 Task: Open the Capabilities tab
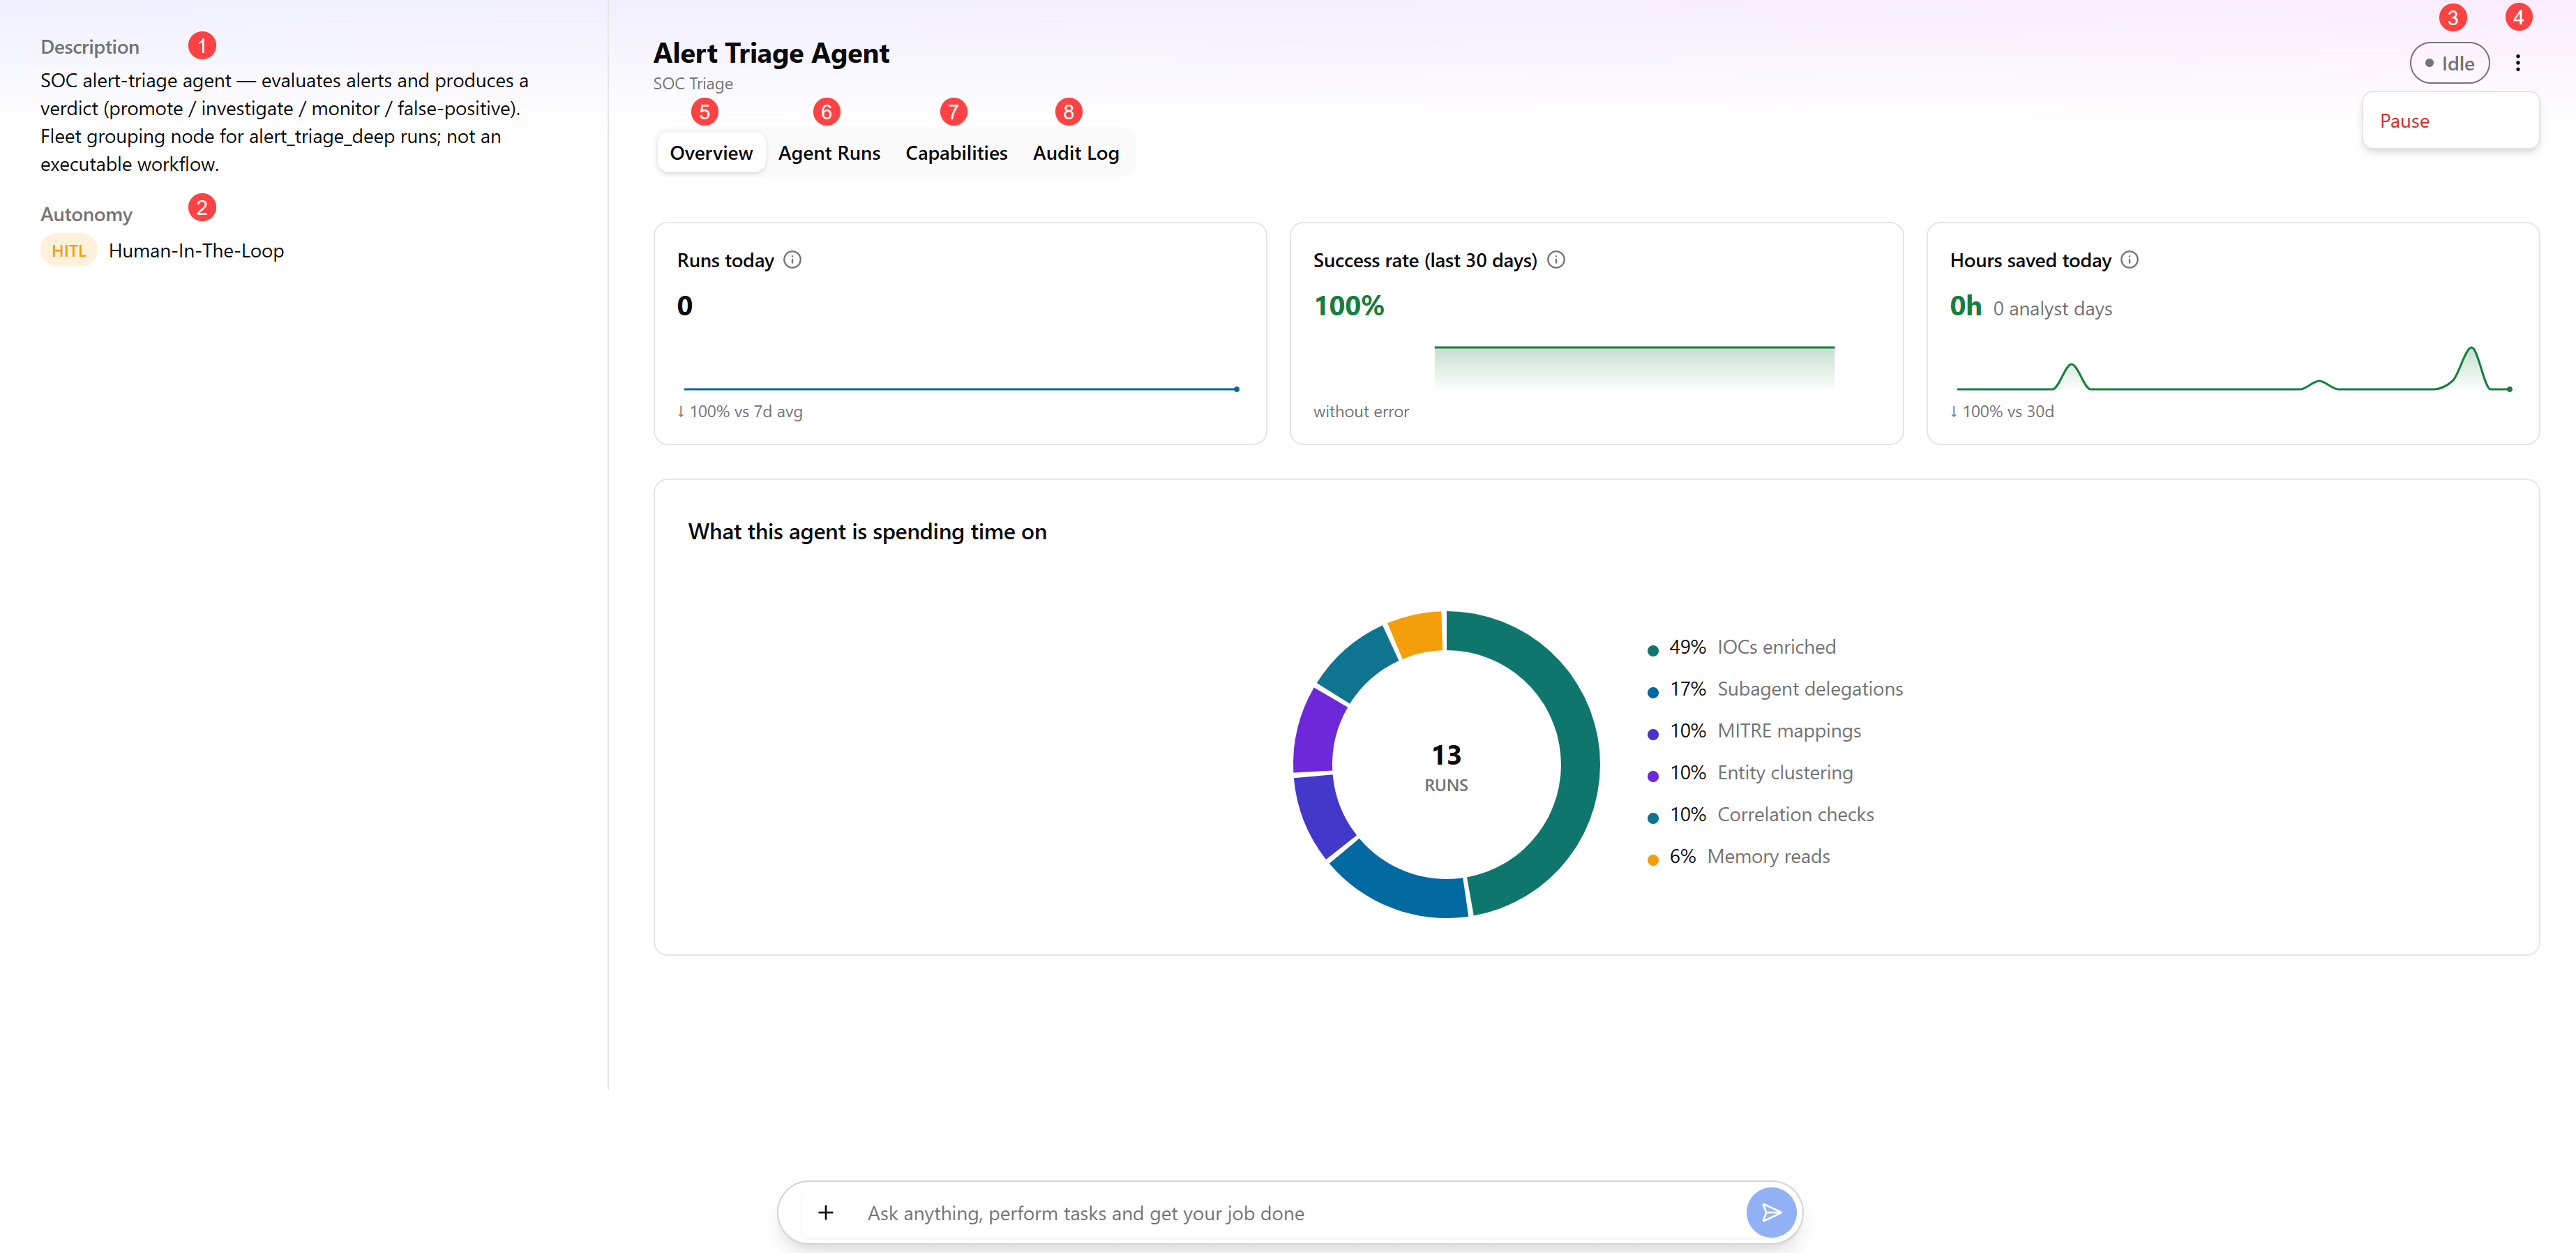pyautogui.click(x=956, y=153)
